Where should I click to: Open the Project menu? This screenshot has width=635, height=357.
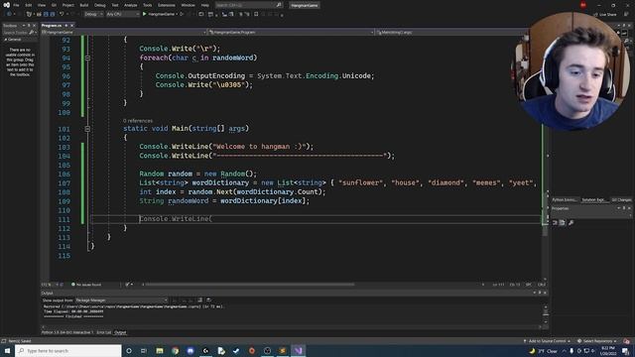68,5
